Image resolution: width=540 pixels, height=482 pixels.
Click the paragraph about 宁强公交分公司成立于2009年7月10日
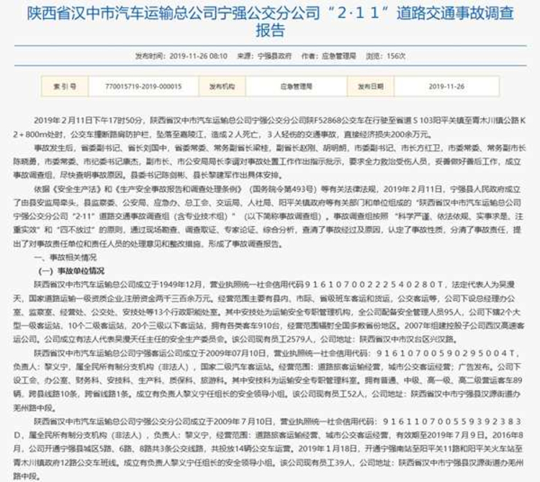pos(269,449)
